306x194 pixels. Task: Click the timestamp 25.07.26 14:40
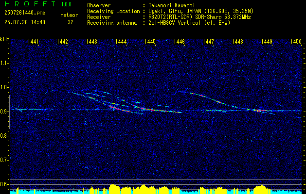25,22
